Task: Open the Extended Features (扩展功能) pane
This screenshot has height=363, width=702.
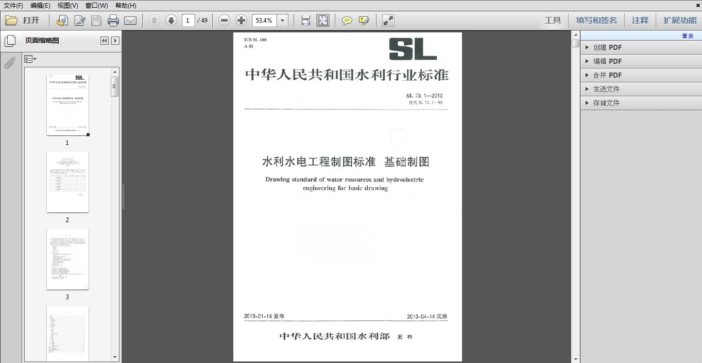Action: tap(680, 21)
